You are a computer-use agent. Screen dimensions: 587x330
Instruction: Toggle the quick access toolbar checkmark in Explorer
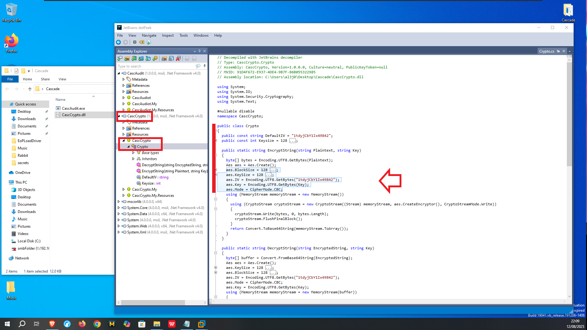(16, 71)
